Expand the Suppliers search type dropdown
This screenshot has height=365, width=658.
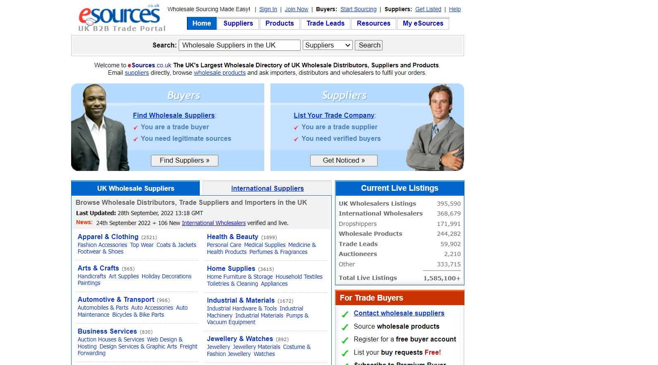[328, 45]
